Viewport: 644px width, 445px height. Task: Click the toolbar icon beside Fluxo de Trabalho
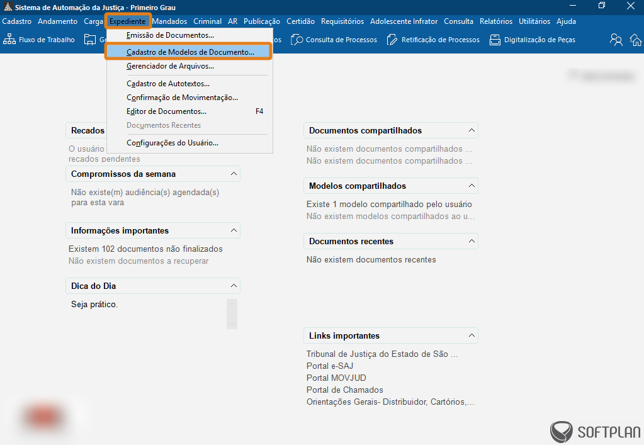(90, 40)
